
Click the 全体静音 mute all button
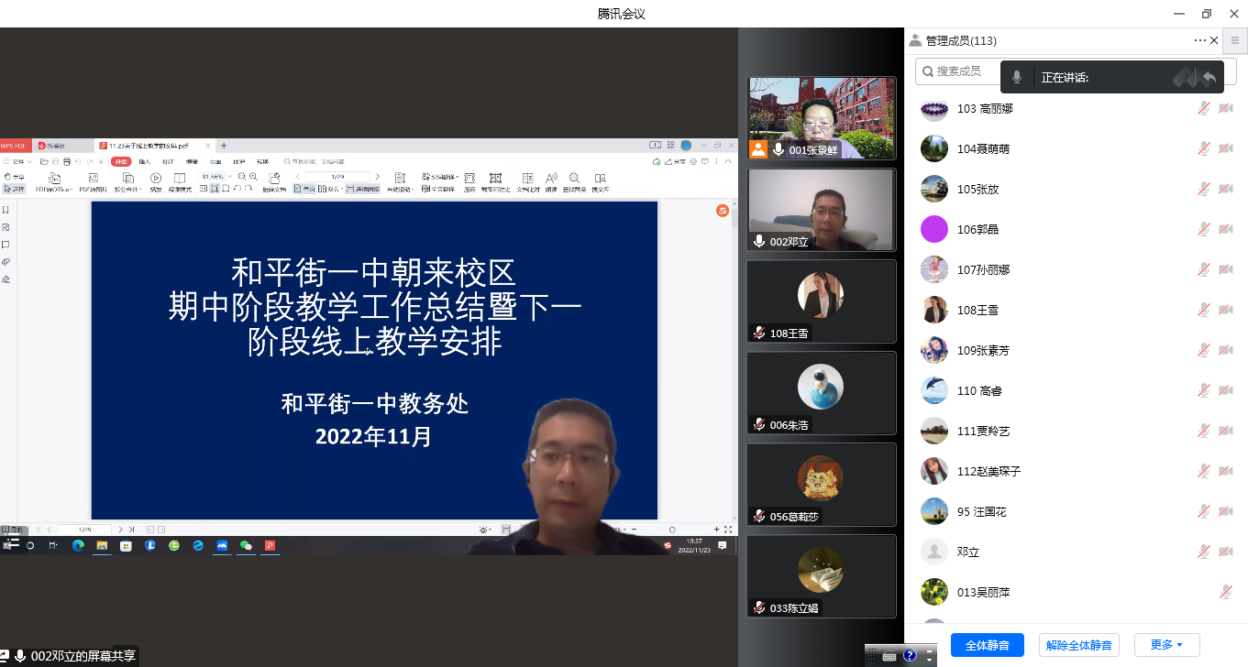(987, 645)
